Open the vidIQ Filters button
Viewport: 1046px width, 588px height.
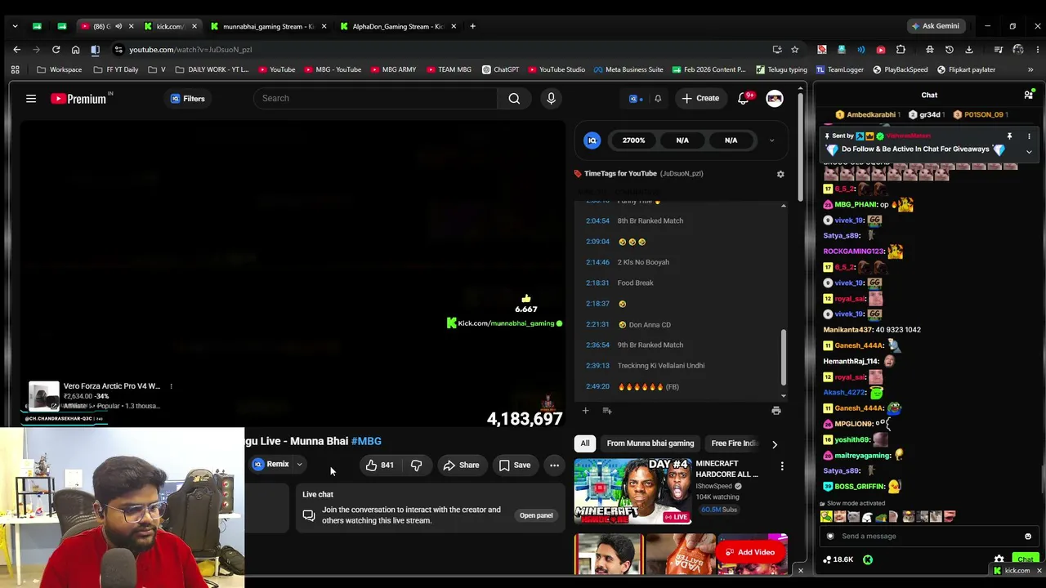(187, 99)
